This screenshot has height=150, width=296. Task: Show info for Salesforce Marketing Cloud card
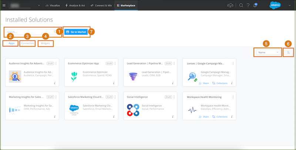click(x=114, y=116)
